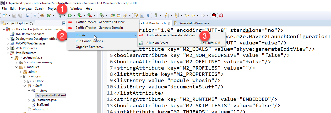Click the Save toolbar icon
This screenshot has height=113, width=331.
(x=14, y=15)
